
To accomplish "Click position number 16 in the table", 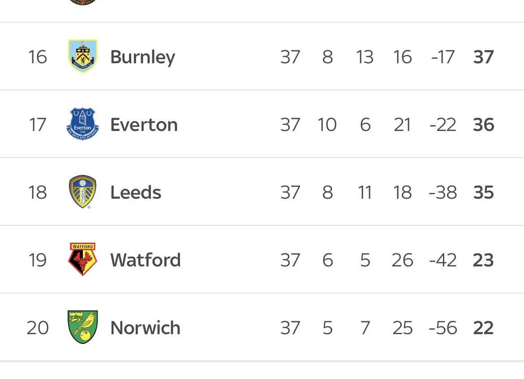I will (37, 57).
